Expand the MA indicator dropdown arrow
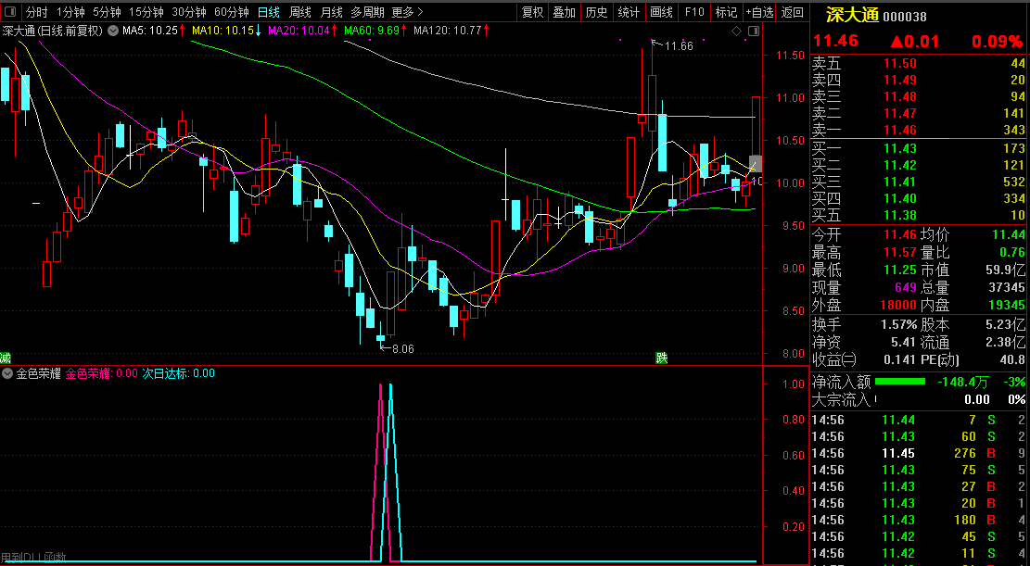 113,31
